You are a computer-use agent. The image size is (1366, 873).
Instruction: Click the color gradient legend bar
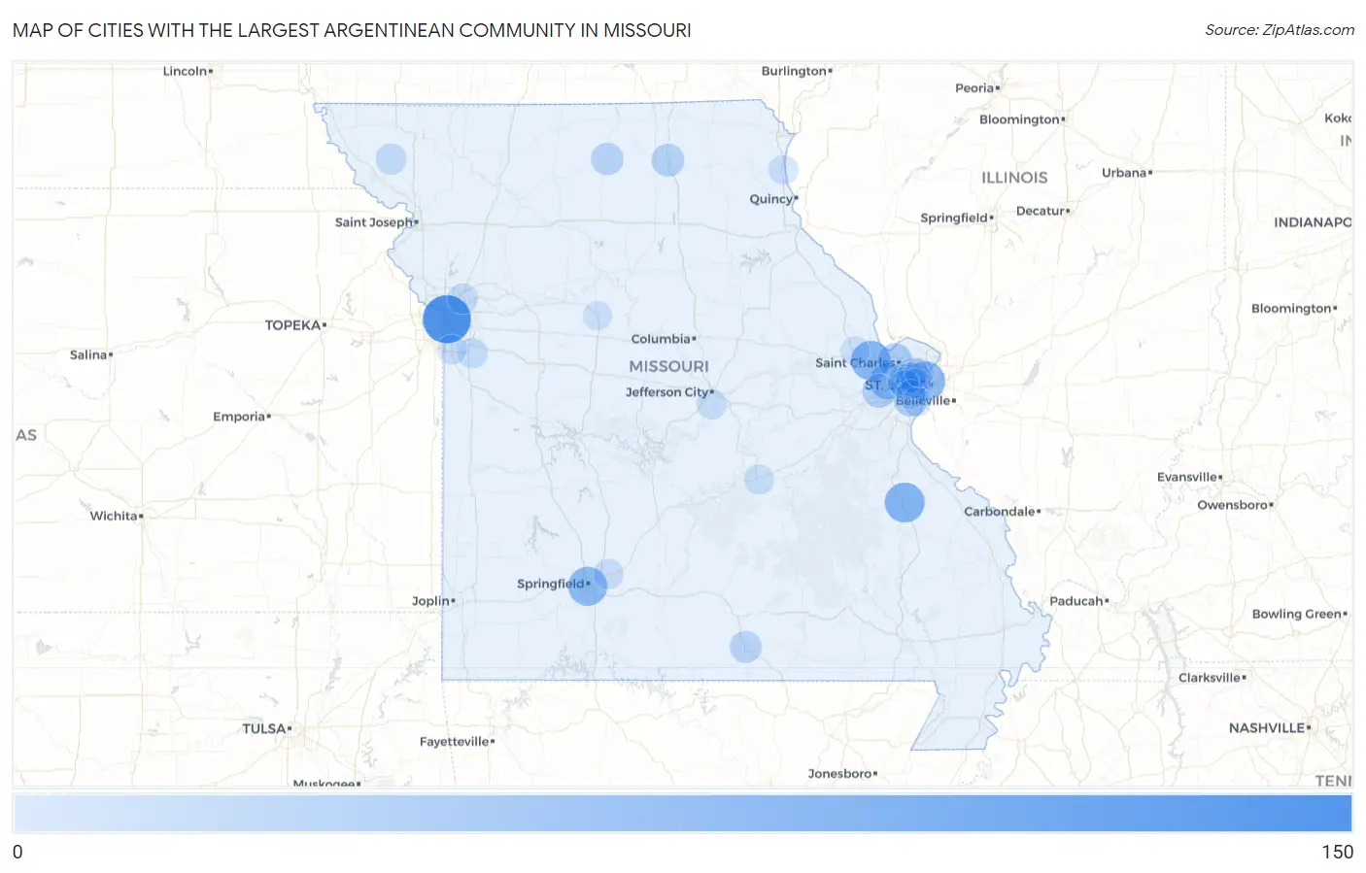click(x=682, y=813)
